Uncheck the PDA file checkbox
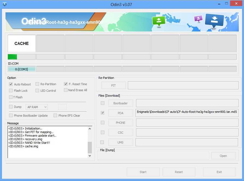244x181 pixels. pos(102,113)
